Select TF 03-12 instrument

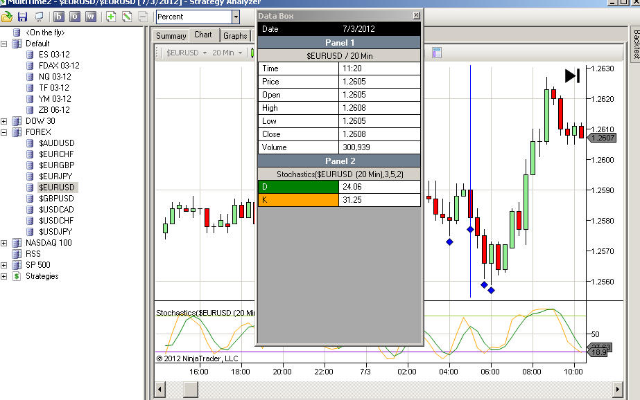click(54, 88)
